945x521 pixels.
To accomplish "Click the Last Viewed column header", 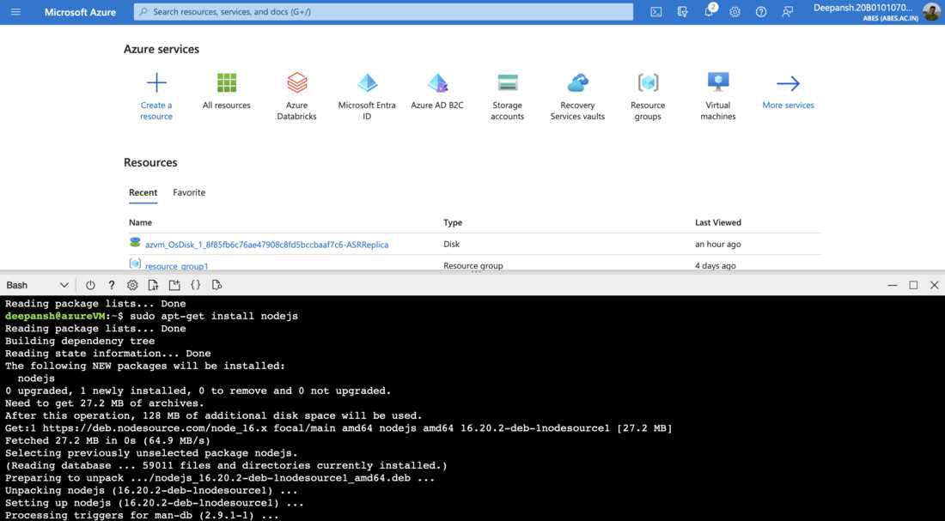I will coord(718,222).
